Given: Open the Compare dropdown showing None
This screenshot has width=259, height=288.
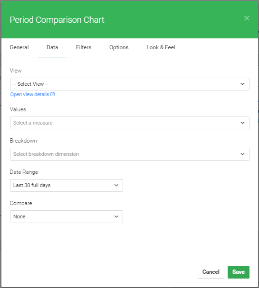Looking at the screenshot, I should pos(67,216).
